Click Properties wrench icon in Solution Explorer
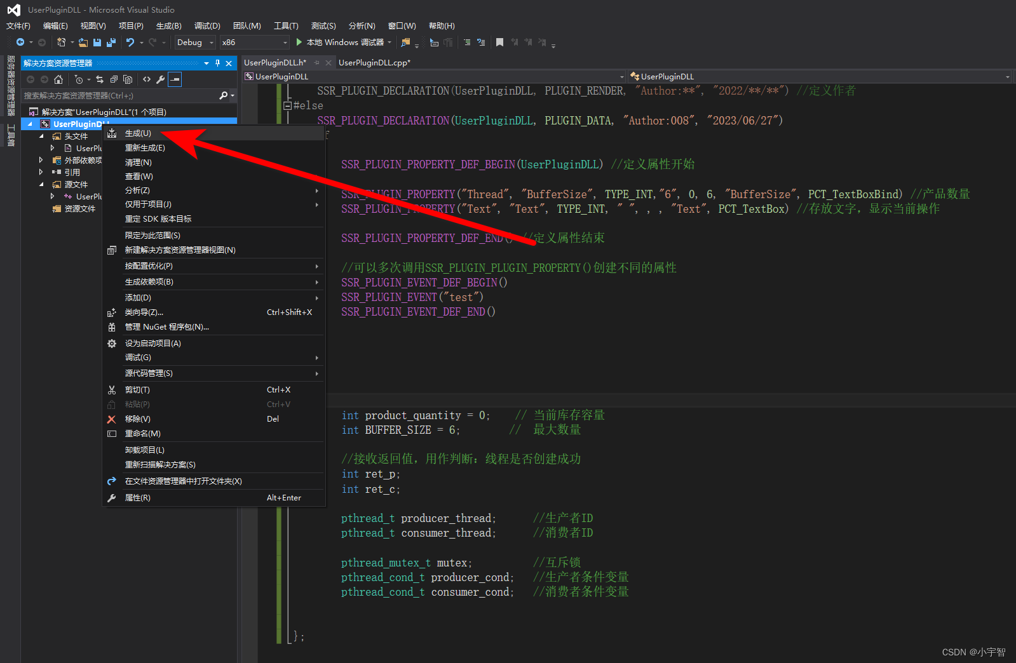 pyautogui.click(x=161, y=79)
